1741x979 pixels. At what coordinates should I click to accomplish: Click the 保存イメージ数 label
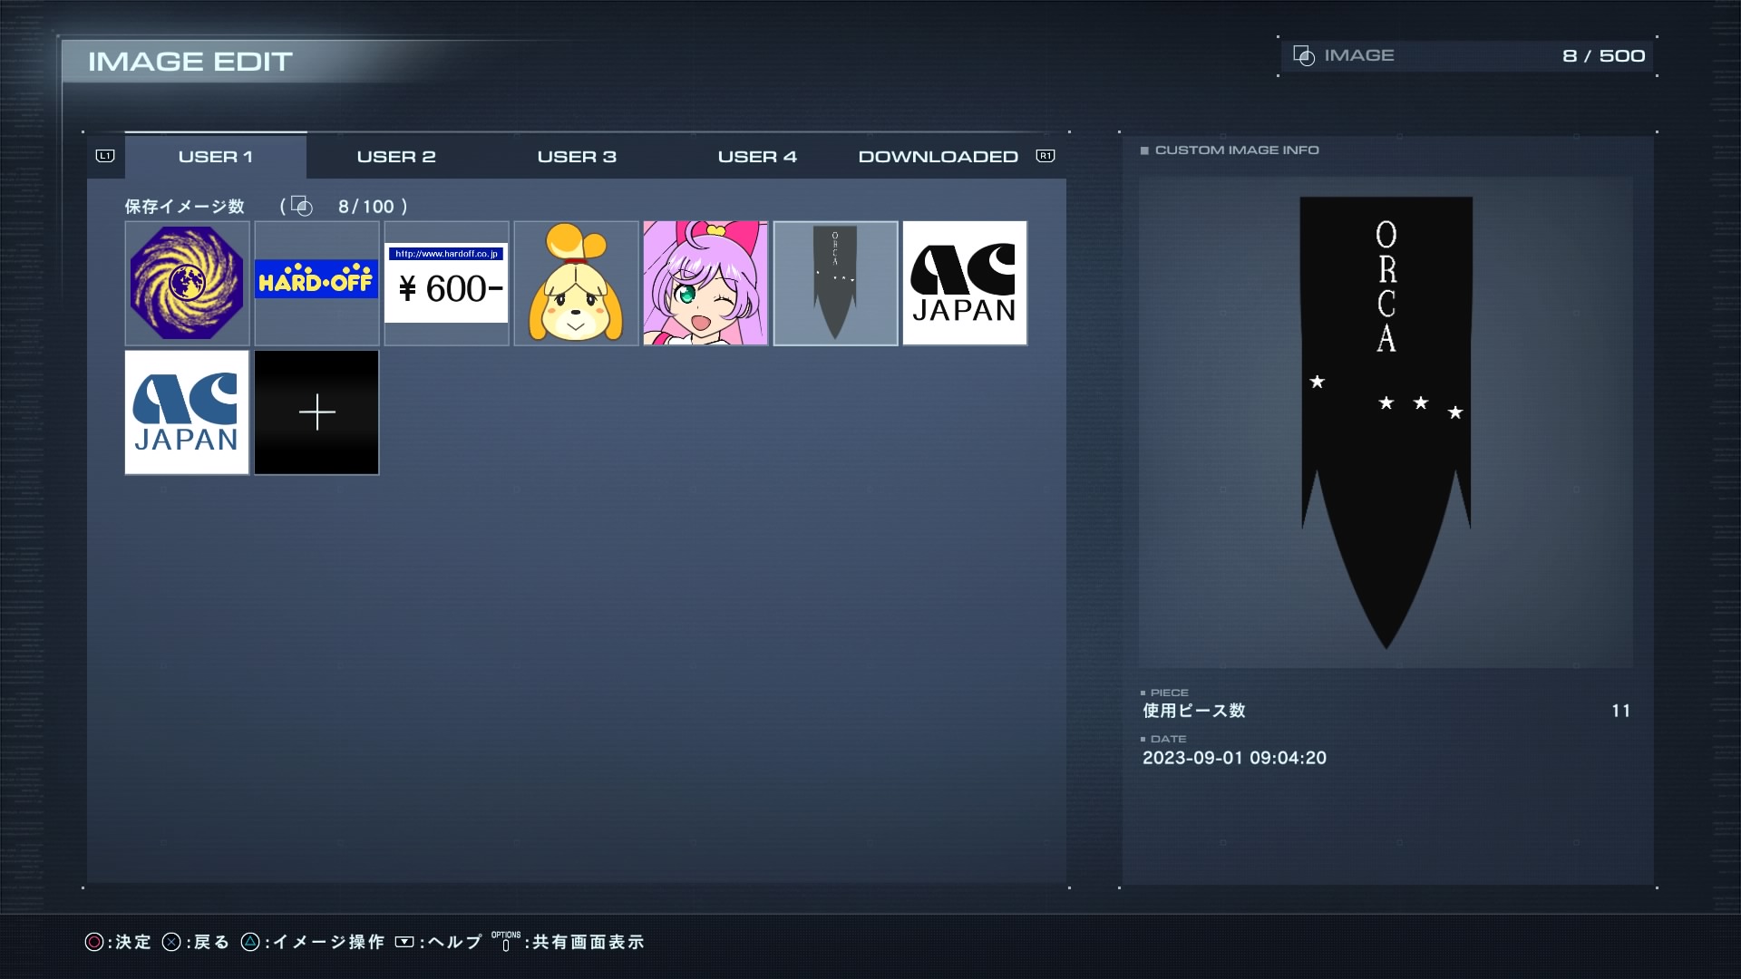click(x=185, y=207)
